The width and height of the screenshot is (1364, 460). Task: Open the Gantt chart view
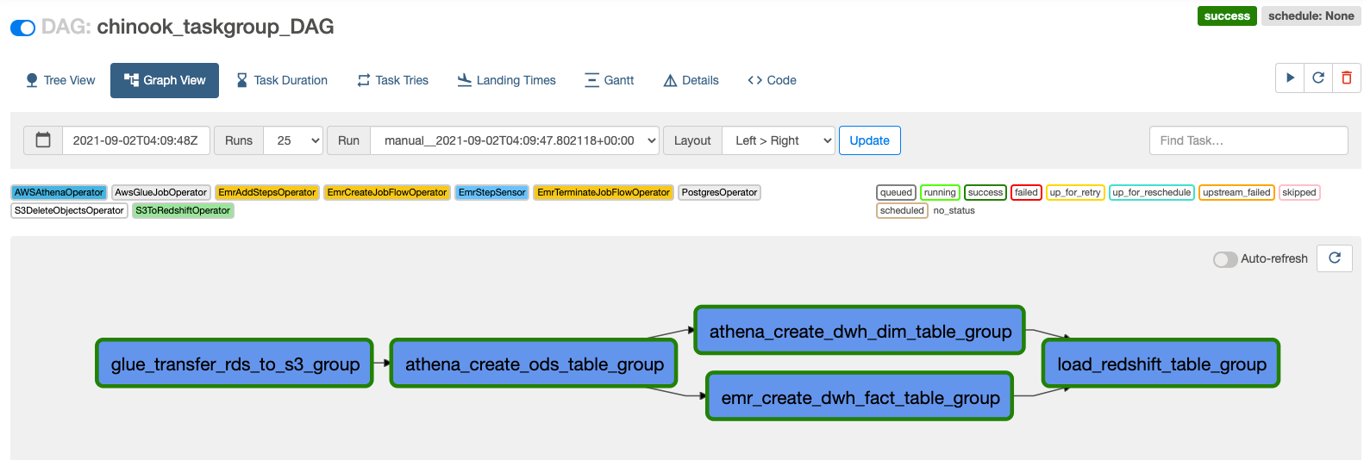pos(609,80)
